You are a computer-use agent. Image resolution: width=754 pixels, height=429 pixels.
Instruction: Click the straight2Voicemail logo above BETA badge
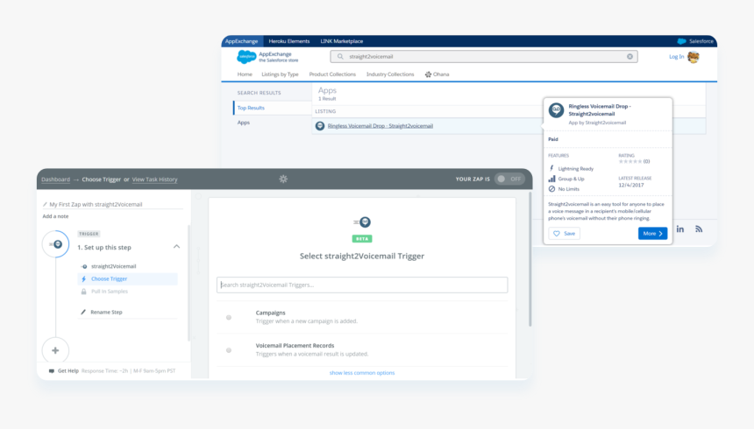click(362, 222)
